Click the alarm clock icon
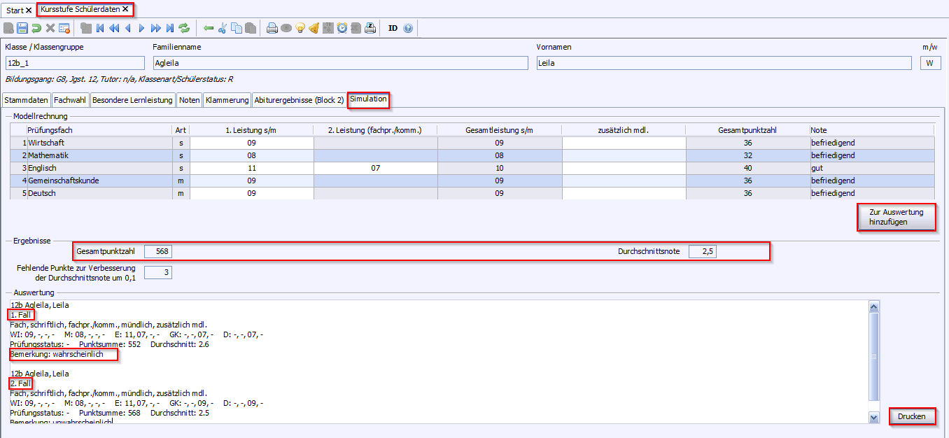This screenshot has width=949, height=438. (342, 28)
